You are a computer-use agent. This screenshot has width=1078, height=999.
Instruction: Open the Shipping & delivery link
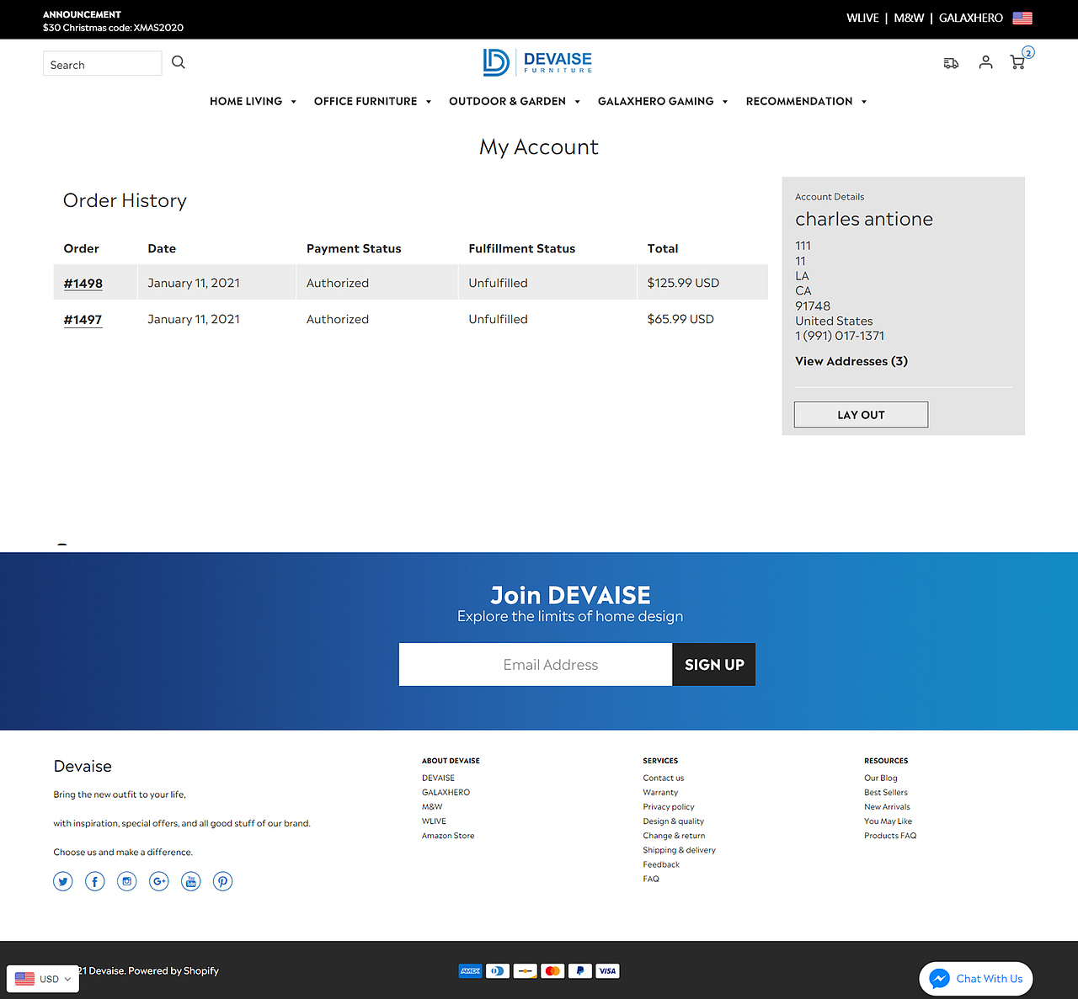click(680, 850)
